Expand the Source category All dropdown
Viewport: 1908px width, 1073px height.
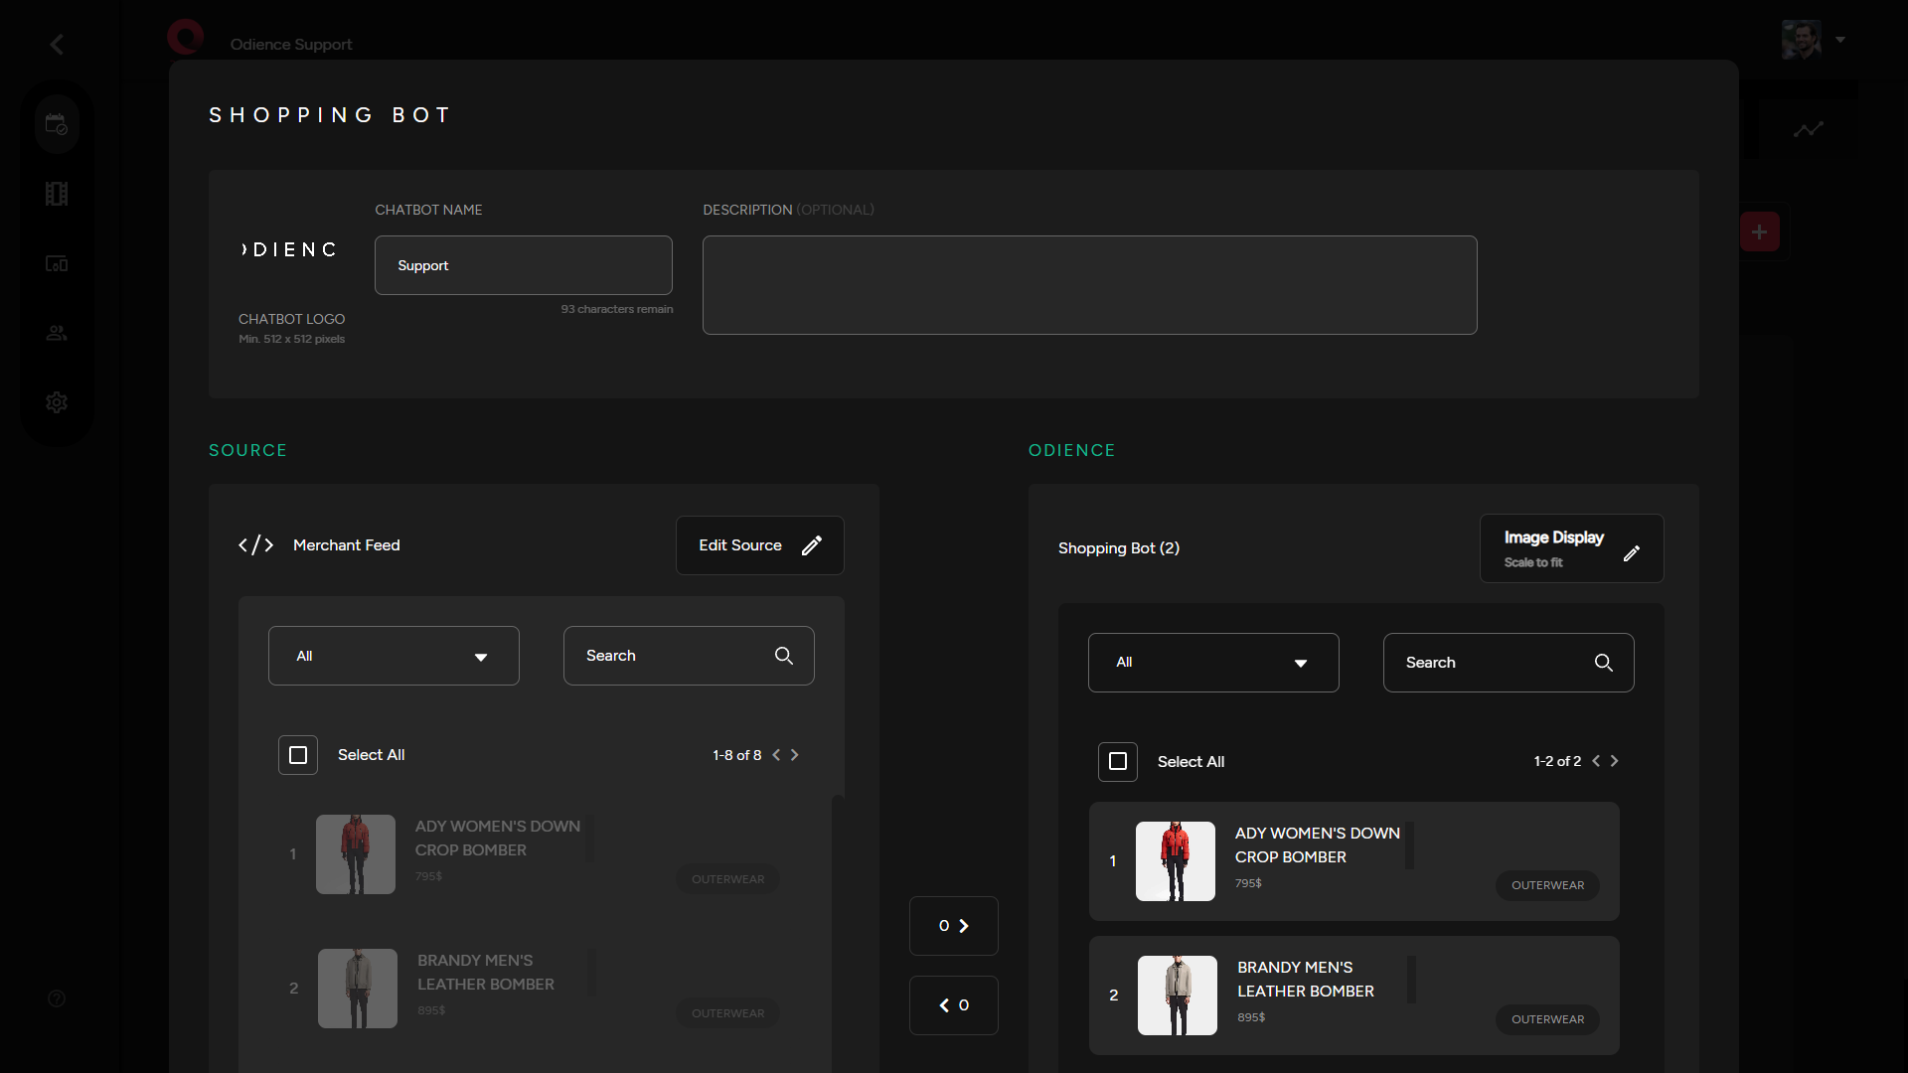pos(394,656)
